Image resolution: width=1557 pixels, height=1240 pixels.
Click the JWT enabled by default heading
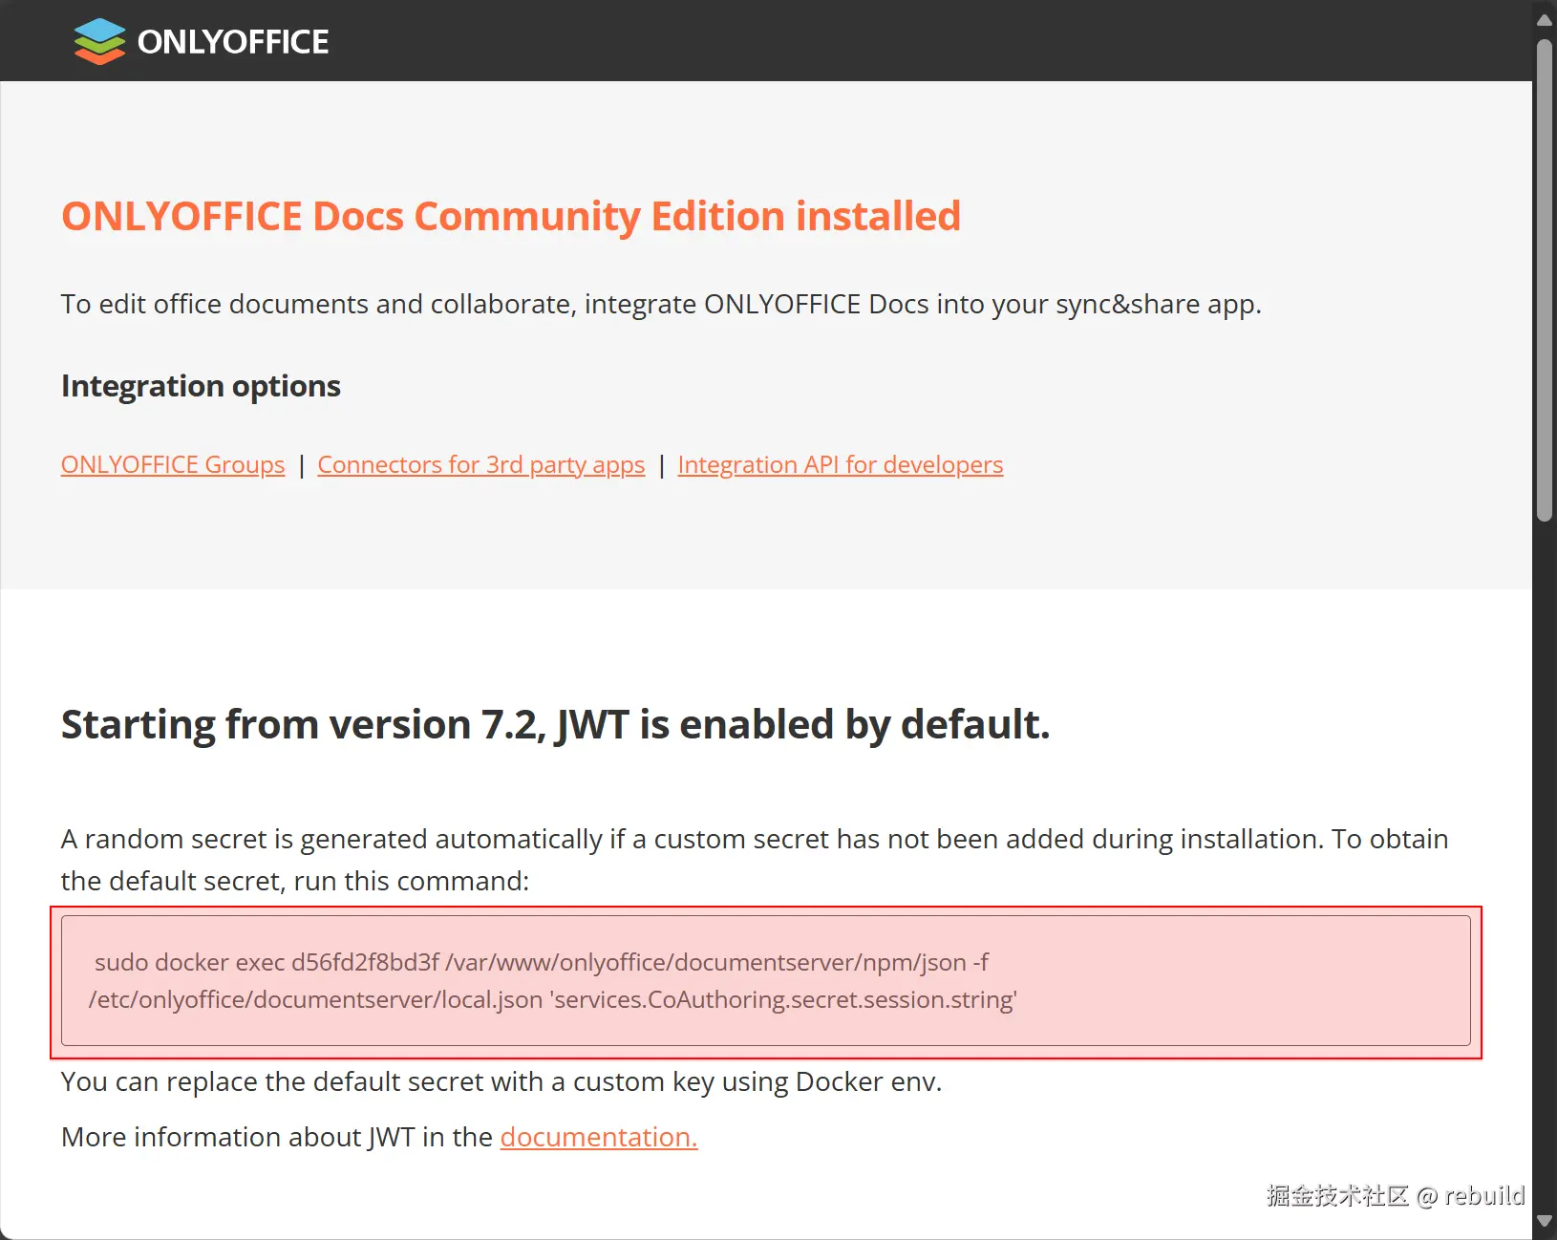point(555,724)
